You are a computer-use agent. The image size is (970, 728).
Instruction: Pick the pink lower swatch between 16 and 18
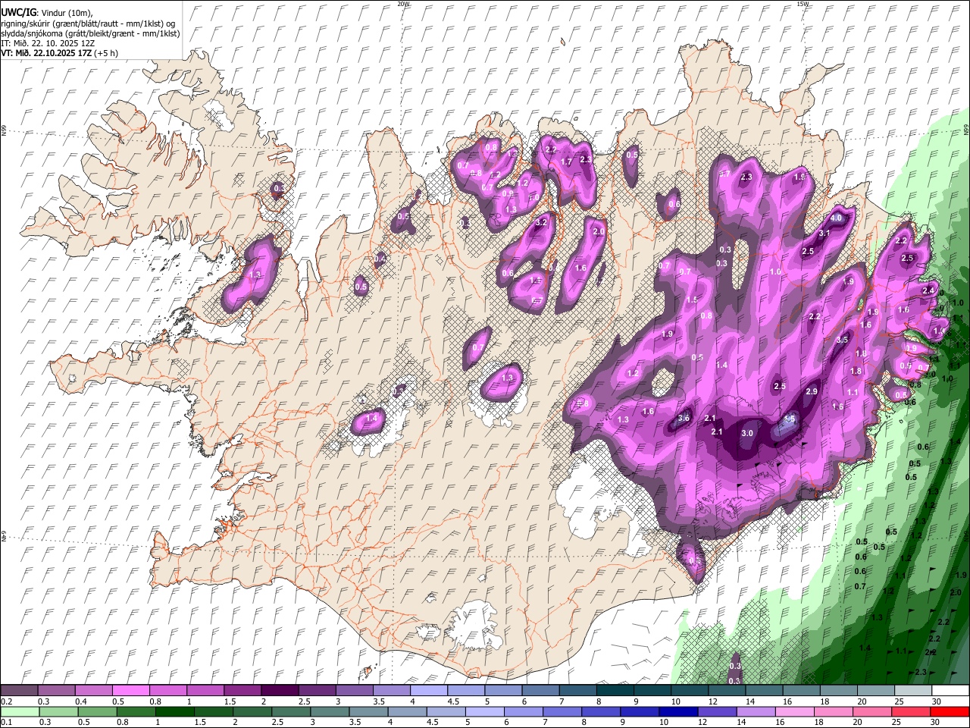pos(795,712)
